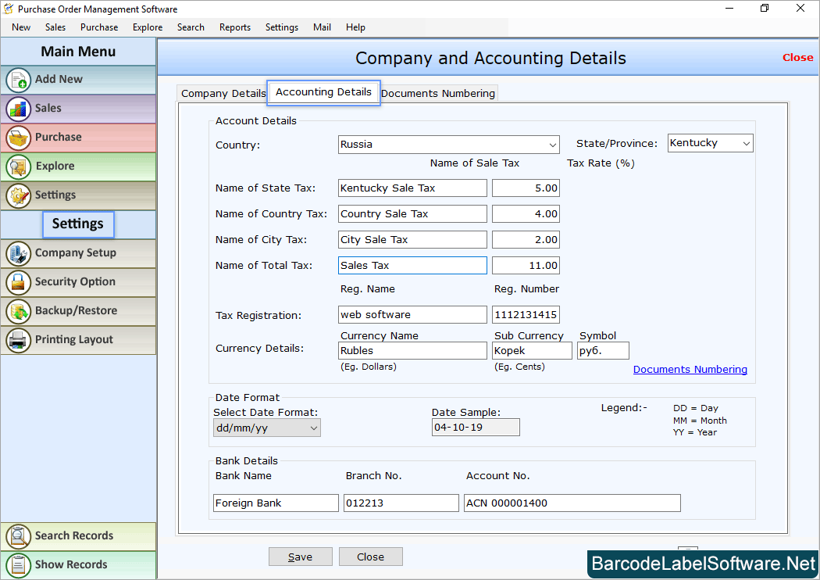
Task: Open the Documents Numbering tab
Action: [438, 93]
